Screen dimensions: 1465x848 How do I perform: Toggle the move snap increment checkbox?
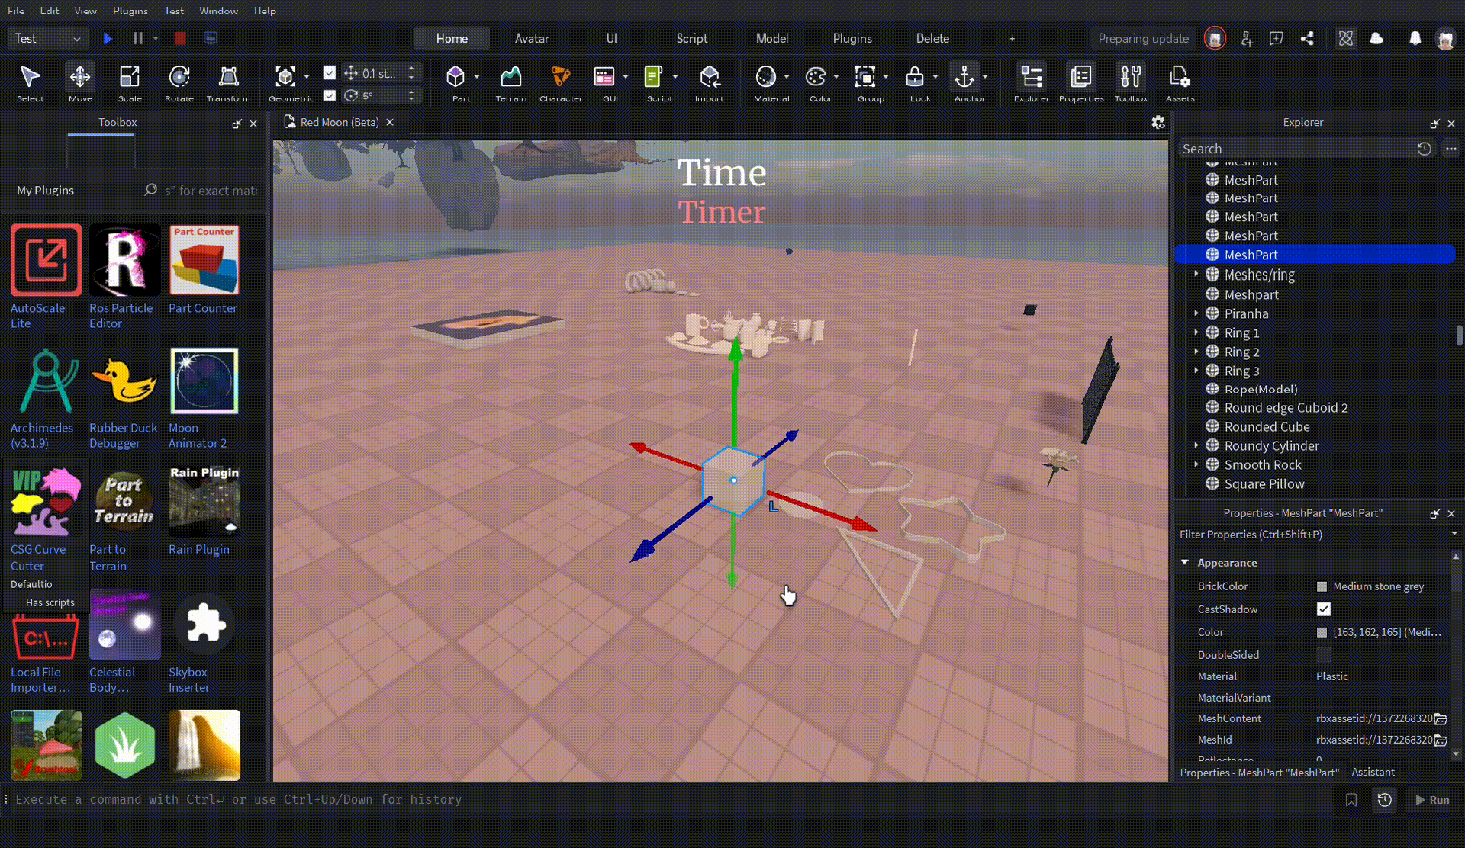[x=330, y=72]
